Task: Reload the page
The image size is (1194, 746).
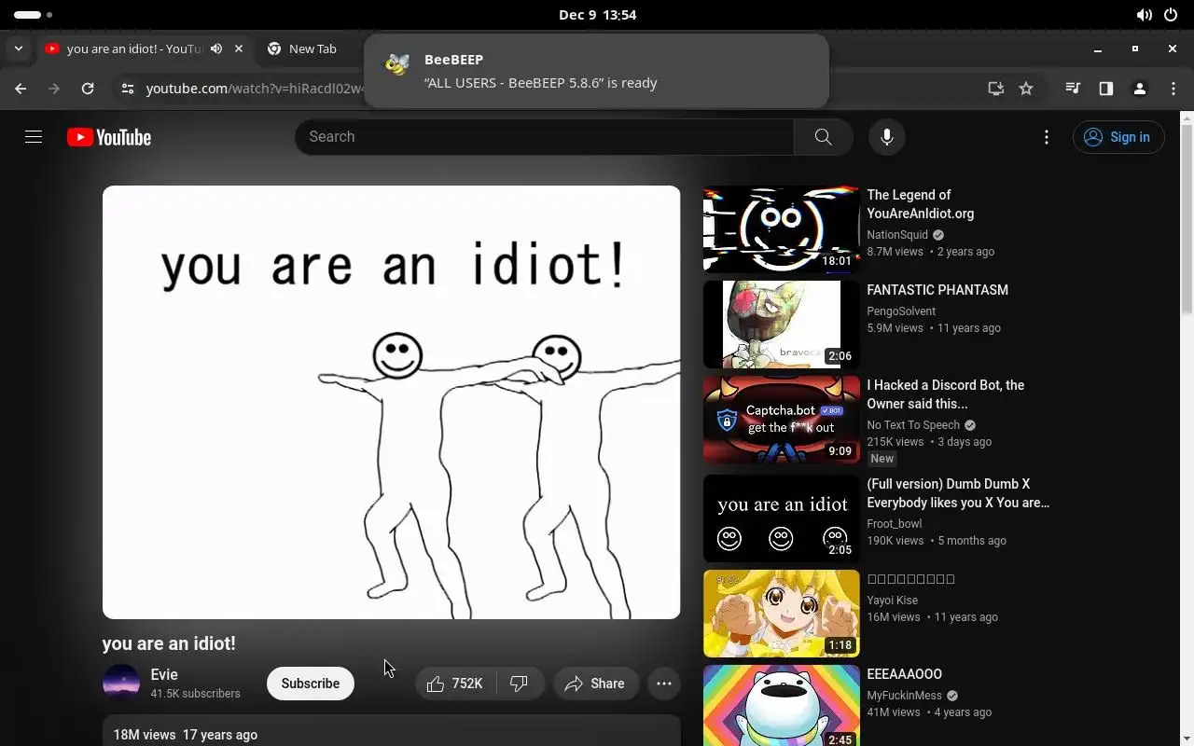Action: click(x=88, y=89)
